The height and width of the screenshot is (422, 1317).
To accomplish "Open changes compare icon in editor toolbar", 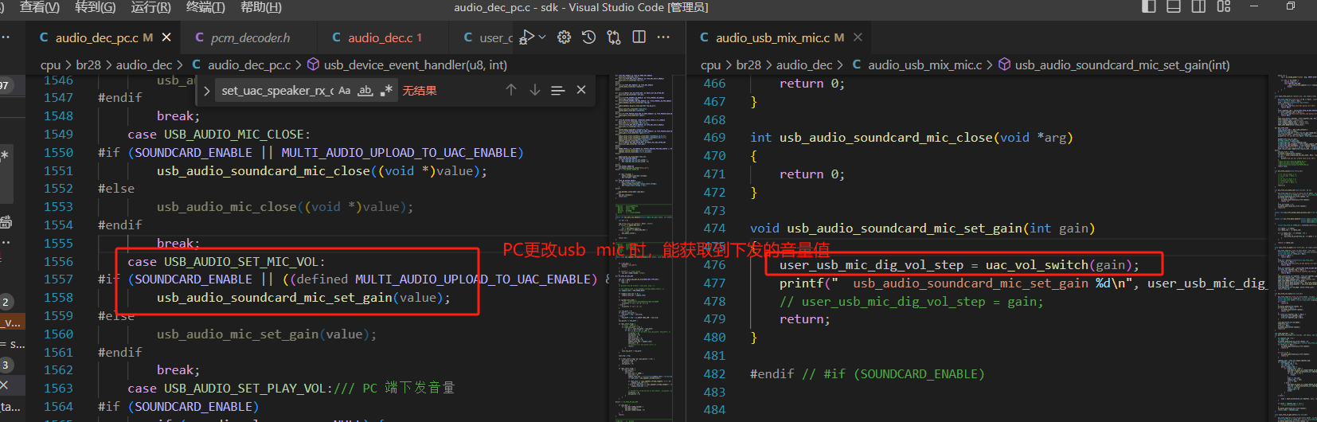I will [614, 37].
